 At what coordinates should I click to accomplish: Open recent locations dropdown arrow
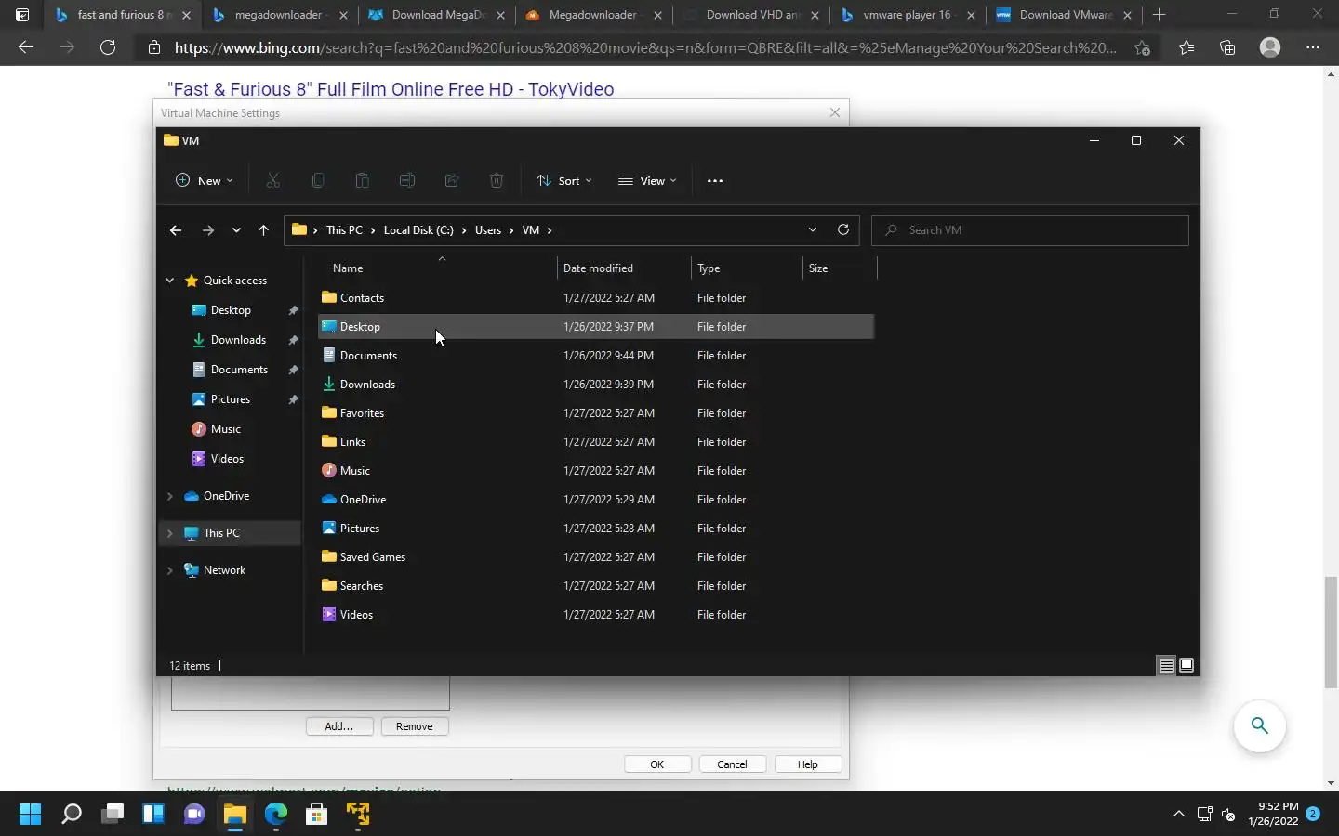pyautogui.click(x=236, y=230)
